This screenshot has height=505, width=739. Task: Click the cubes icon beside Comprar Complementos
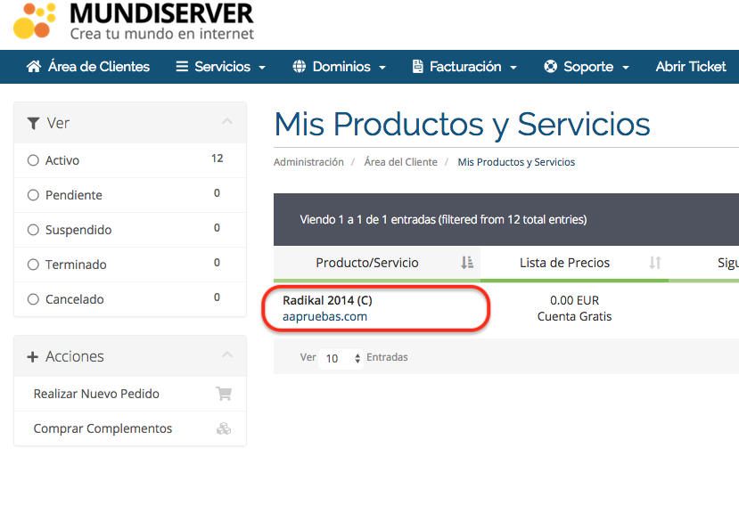click(x=223, y=428)
